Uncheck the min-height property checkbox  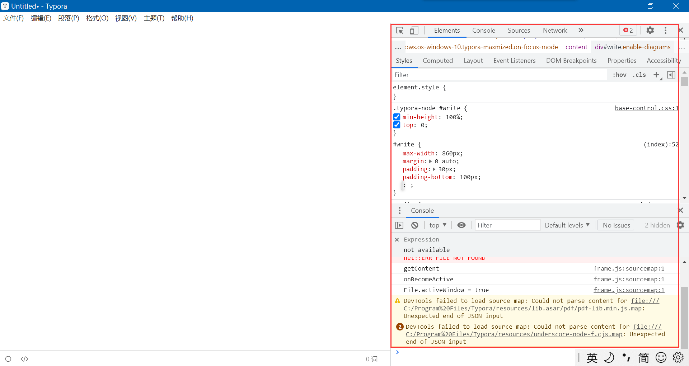397,117
